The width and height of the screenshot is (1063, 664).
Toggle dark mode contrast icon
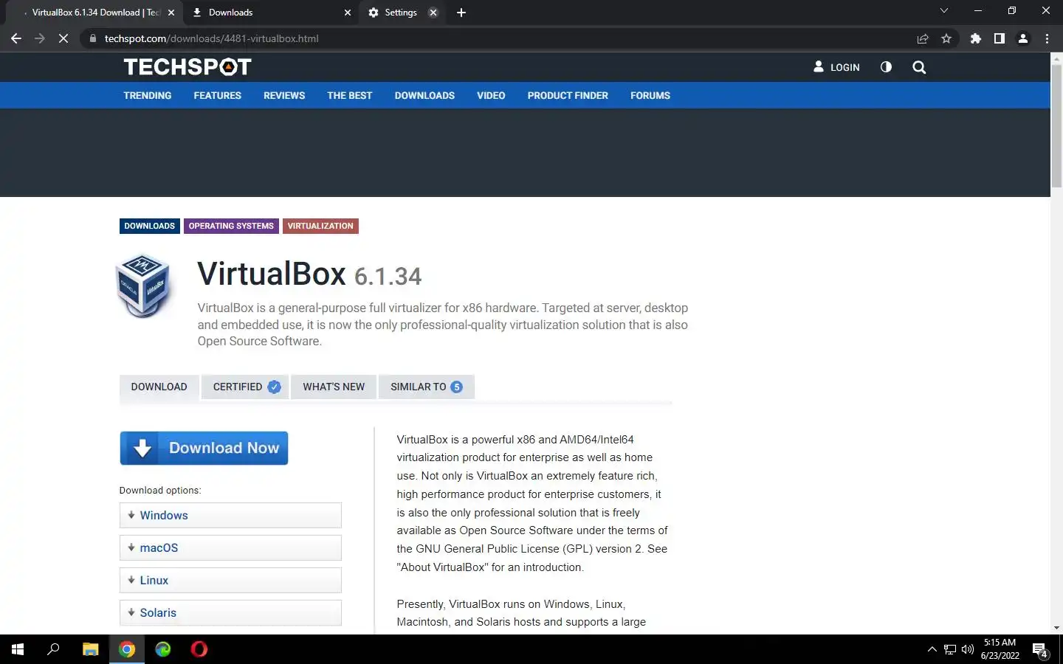point(886,67)
